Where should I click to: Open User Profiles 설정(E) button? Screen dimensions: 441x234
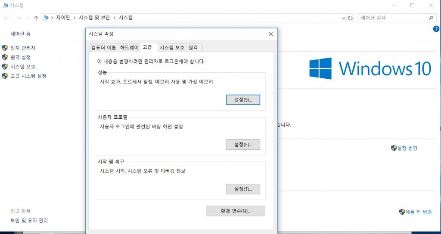tap(243, 145)
